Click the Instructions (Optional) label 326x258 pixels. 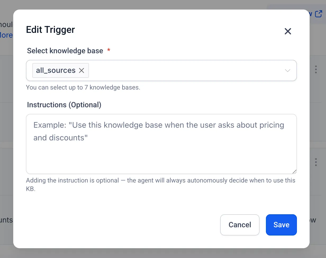tap(64, 105)
